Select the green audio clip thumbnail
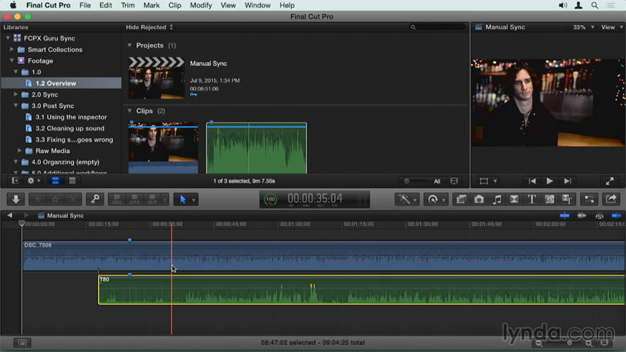The width and height of the screenshot is (626, 352). tap(256, 148)
